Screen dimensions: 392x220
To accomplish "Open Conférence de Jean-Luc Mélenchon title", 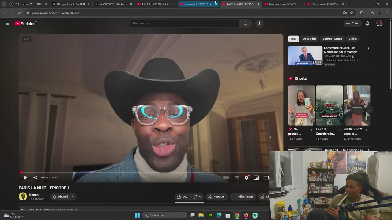I will (x=342, y=50).
